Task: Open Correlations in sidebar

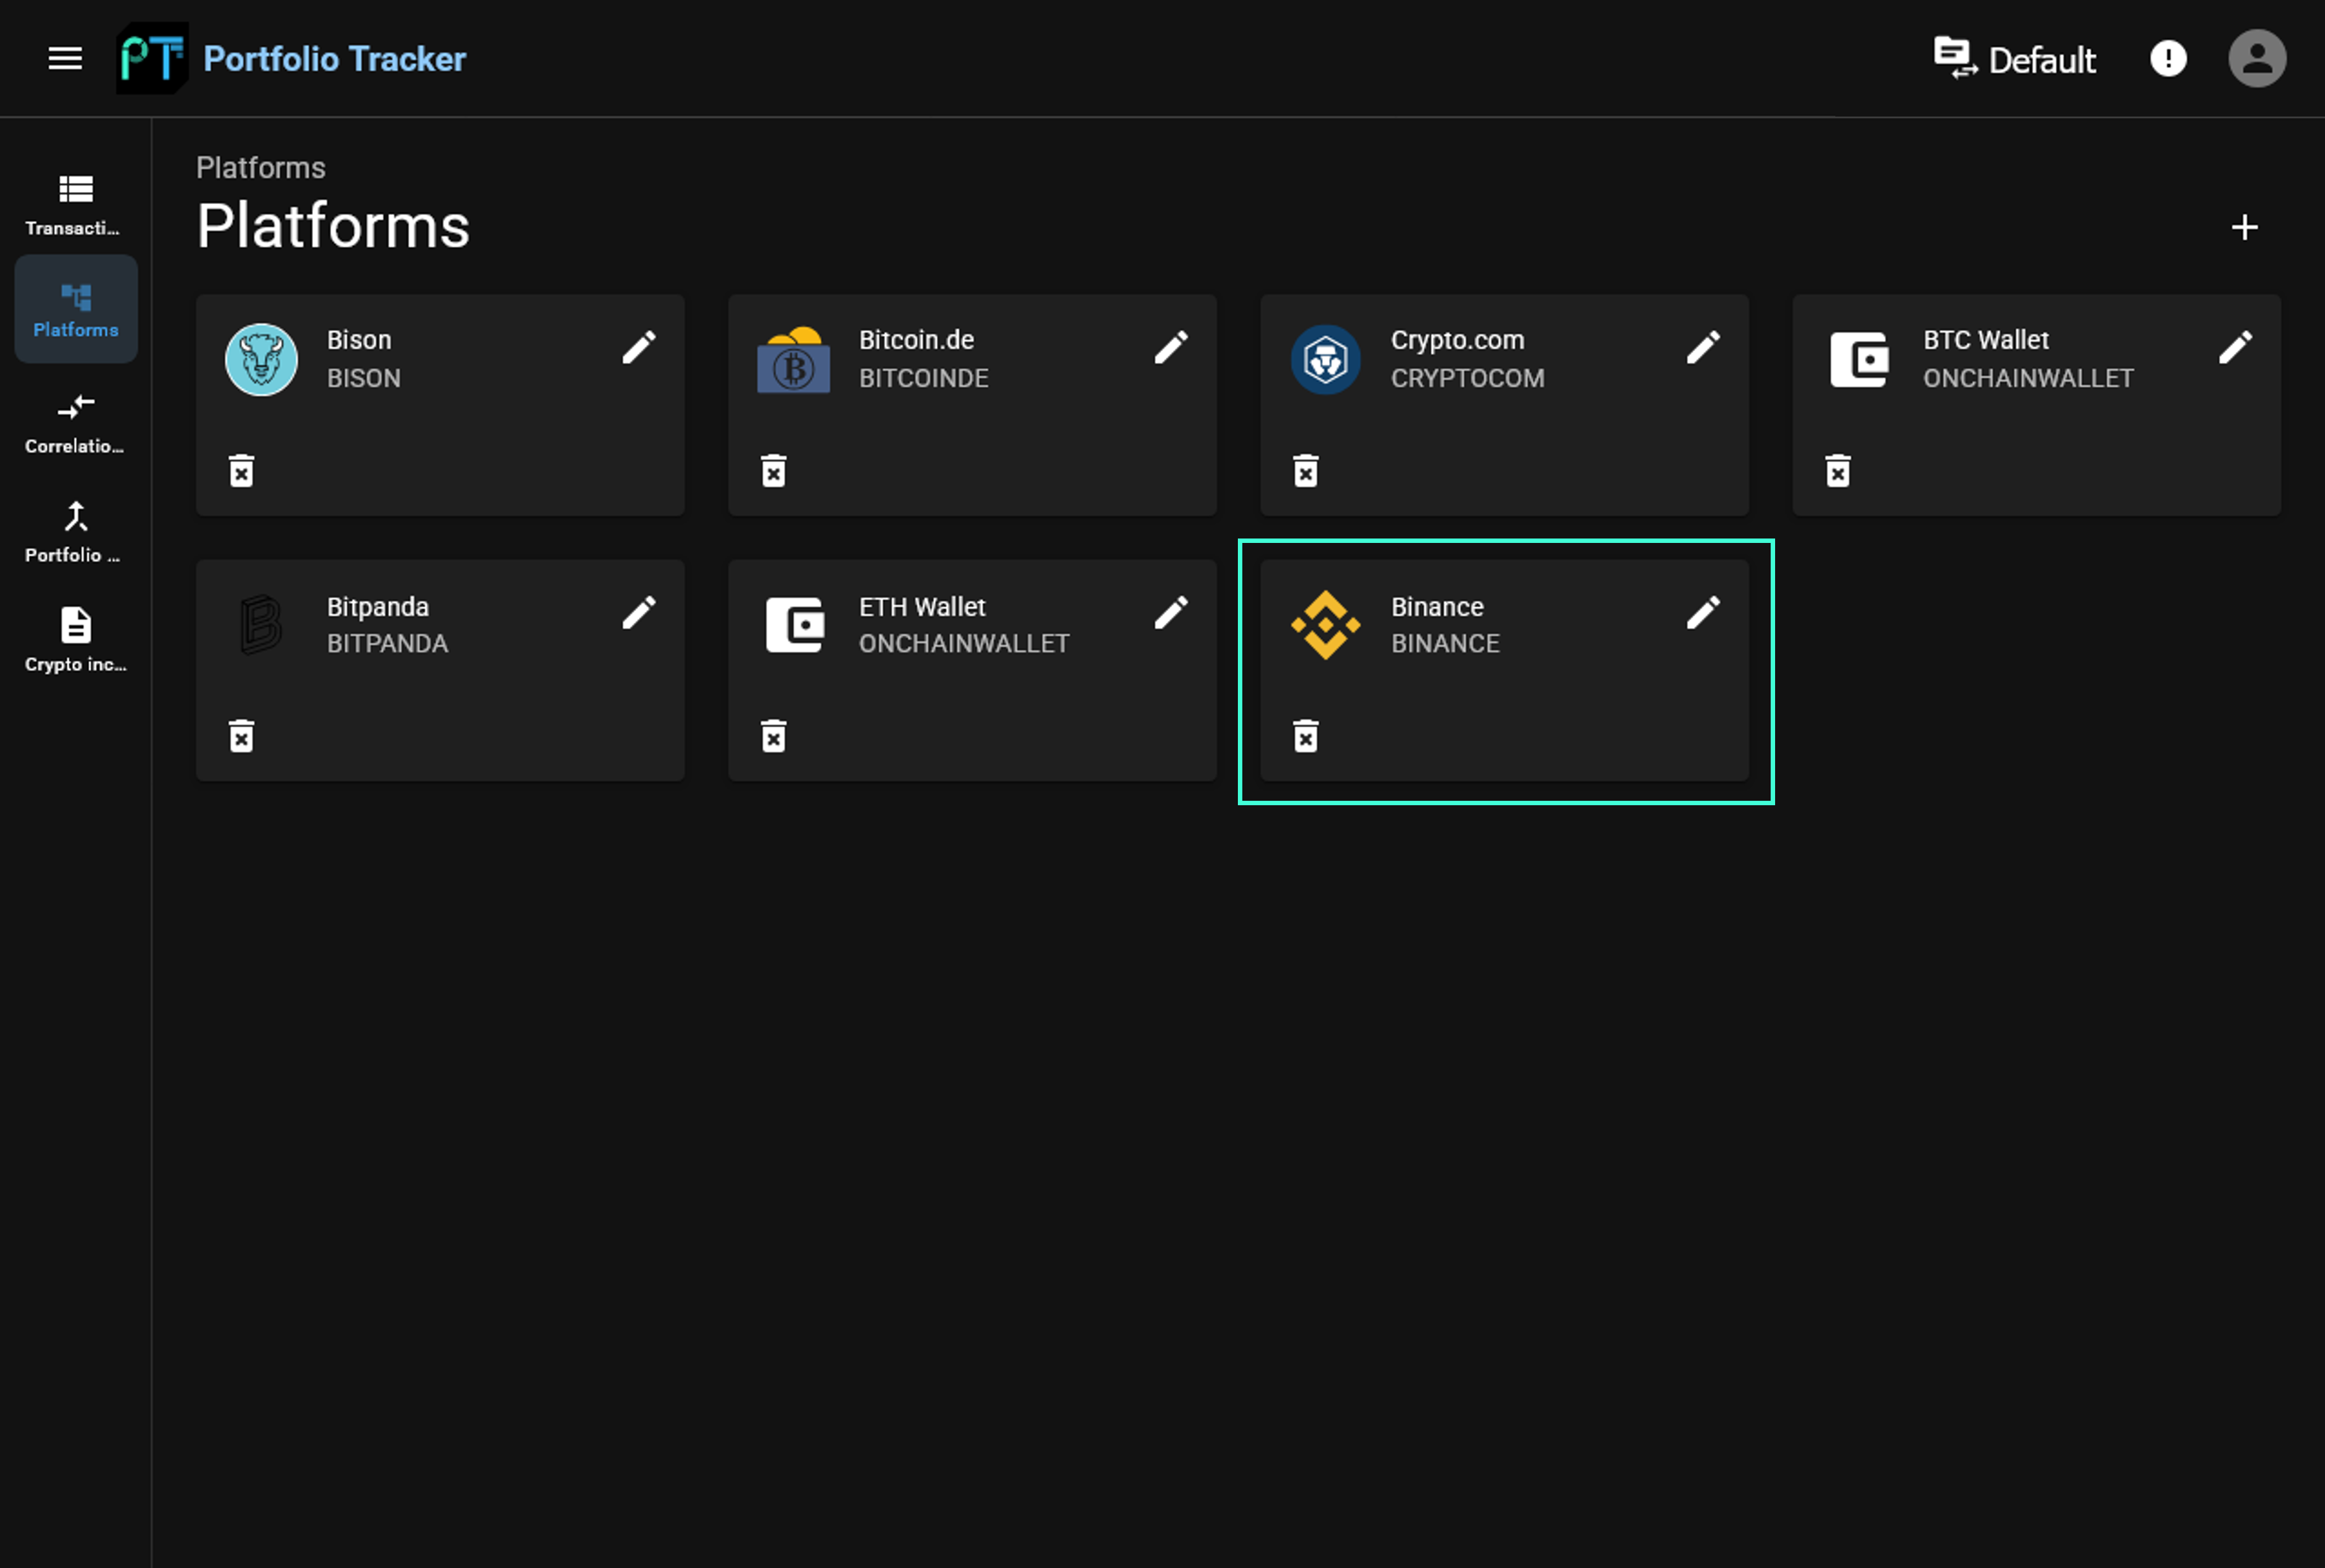Action: pos(75,424)
